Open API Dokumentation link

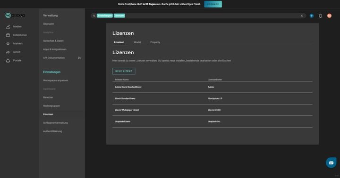[54, 58]
